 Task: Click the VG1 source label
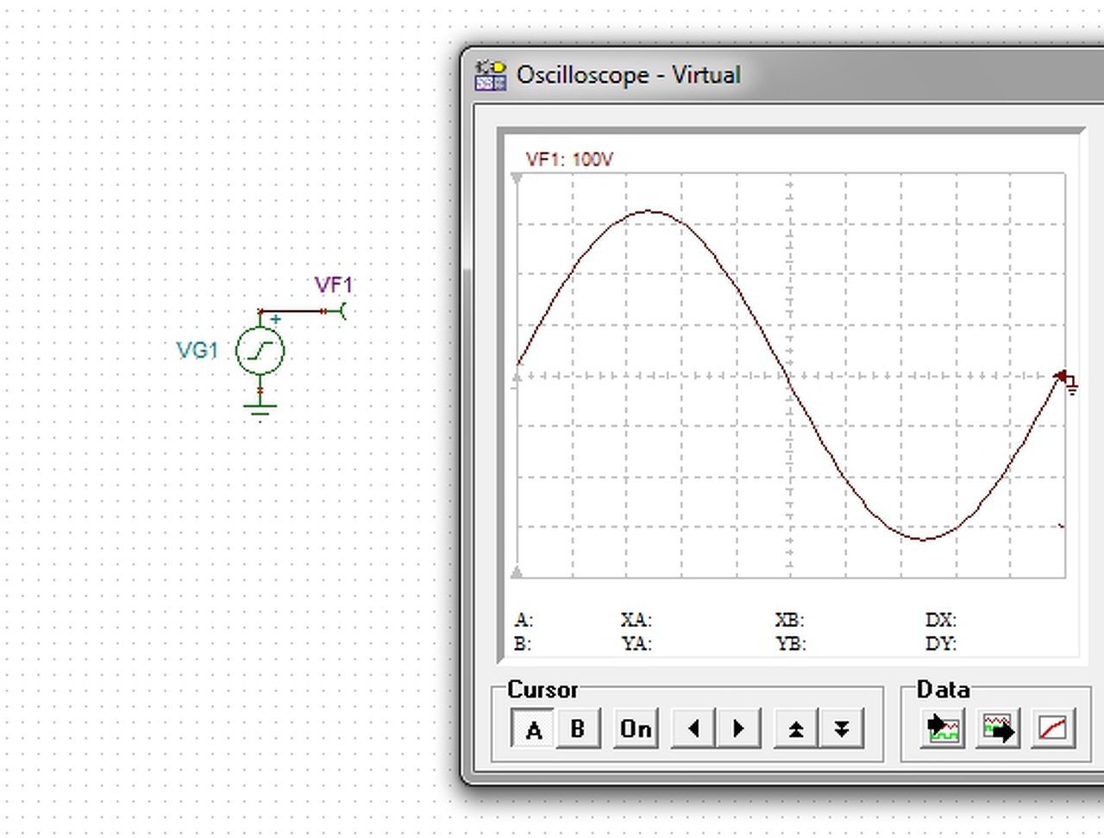(197, 350)
